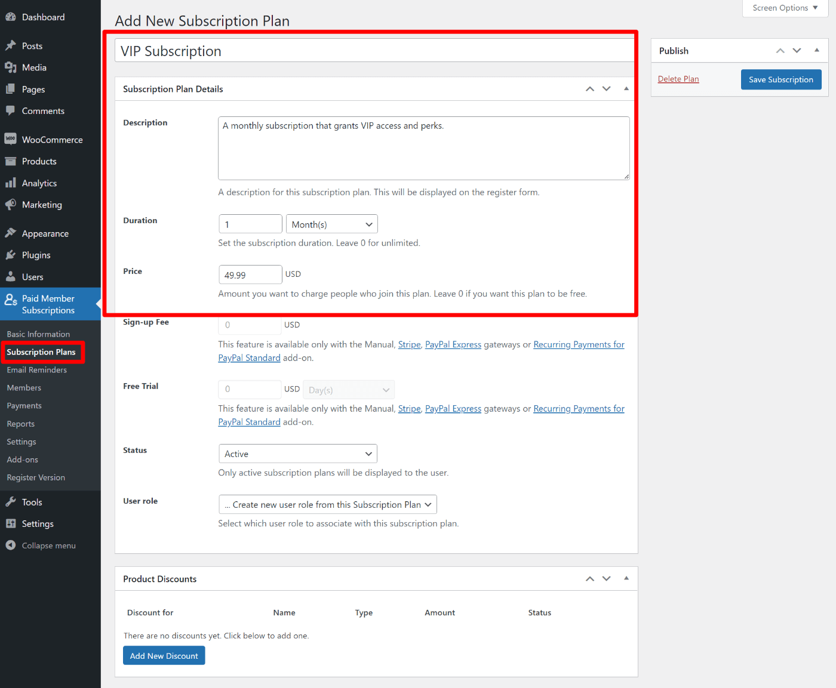Click PayPal Express link under Sign-up Fee

453,344
